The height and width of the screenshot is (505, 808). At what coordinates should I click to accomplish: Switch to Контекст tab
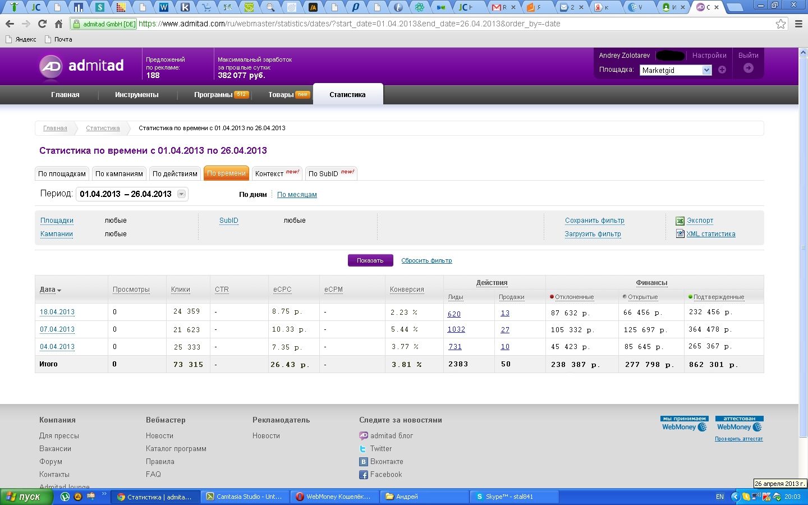tap(277, 173)
